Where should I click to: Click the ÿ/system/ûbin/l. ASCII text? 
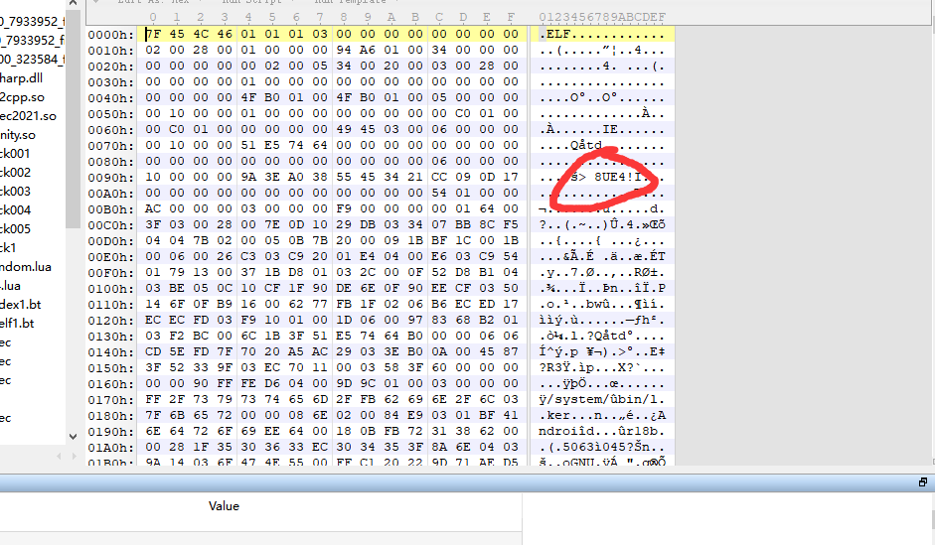[x=602, y=399]
